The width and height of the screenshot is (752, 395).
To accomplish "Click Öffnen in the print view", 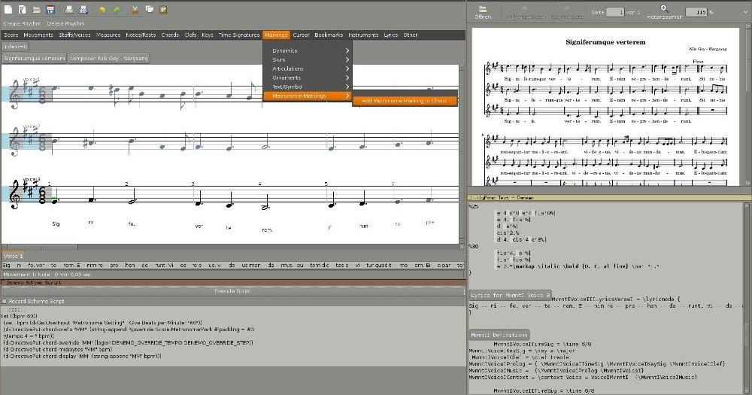I will 483,13.
